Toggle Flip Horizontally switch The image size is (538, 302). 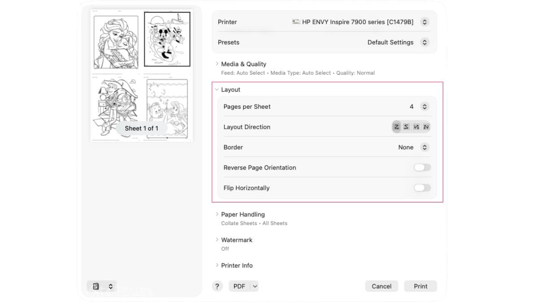click(422, 188)
